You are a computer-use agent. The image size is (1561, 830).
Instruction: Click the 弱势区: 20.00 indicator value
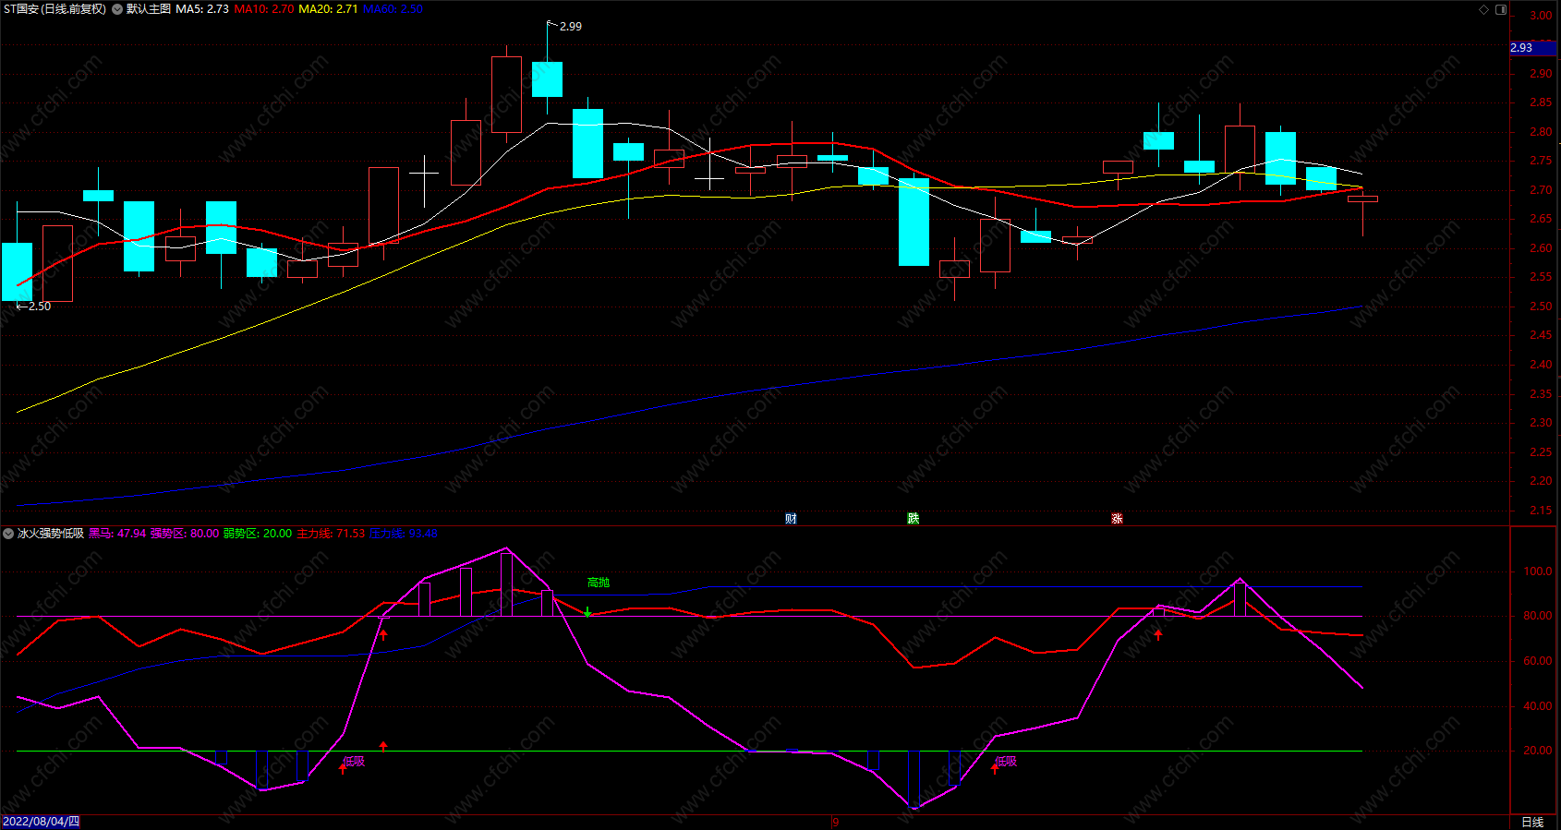(258, 534)
